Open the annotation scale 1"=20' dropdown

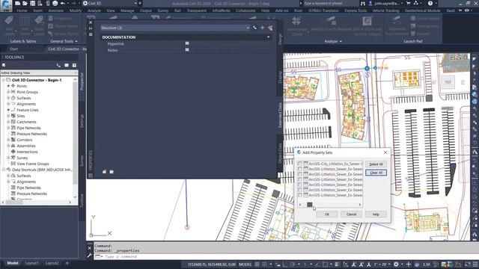[x=382, y=265]
